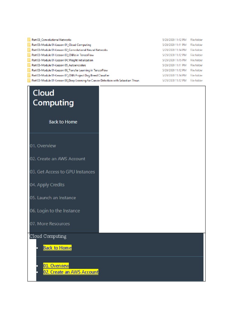Image resolution: width=233 pixels, height=311 pixels.
Task: Open 02. Create an AWS Account in sidebar
Action: point(57,159)
